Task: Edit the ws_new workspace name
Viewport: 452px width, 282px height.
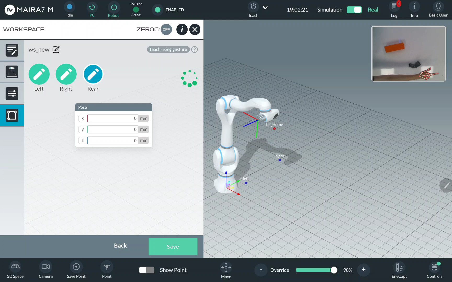Action: point(56,49)
